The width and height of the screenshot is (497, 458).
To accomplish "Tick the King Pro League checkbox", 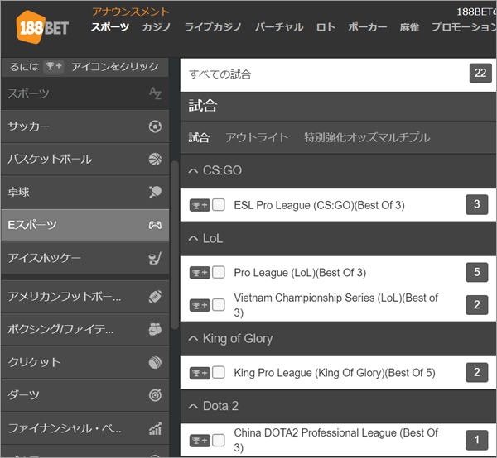I will pyautogui.click(x=219, y=372).
